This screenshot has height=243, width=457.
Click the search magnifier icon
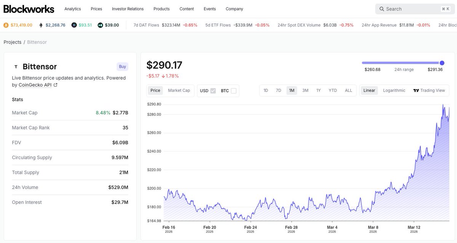[382, 9]
